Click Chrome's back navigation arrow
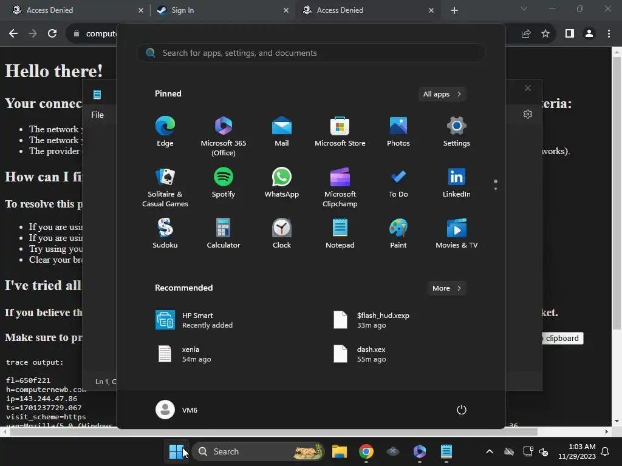The width and height of the screenshot is (622, 466). [x=13, y=34]
